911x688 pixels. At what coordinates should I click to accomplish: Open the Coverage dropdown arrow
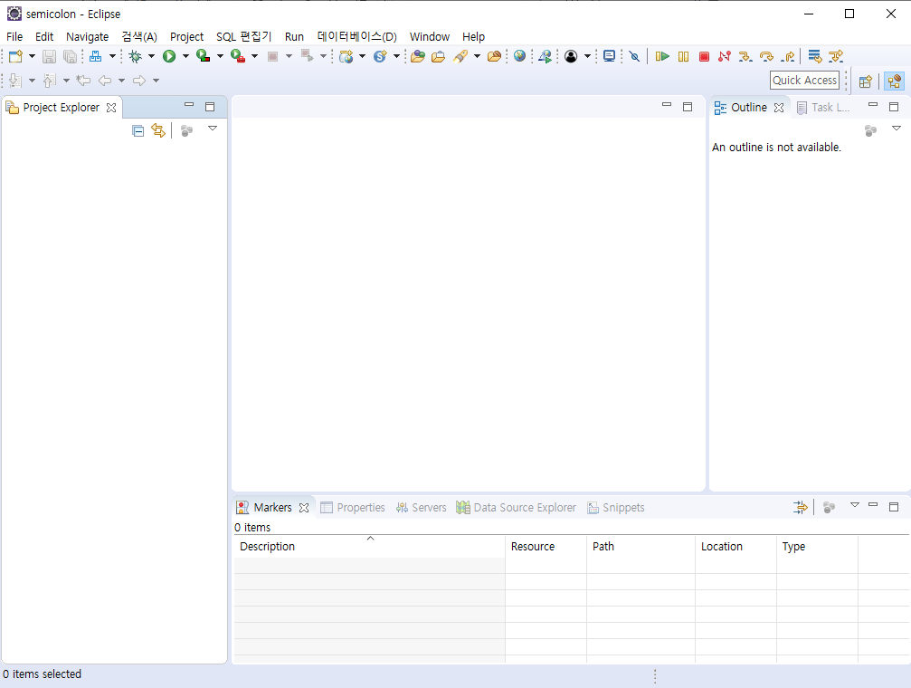(220, 56)
